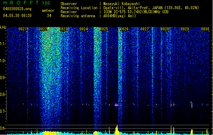
Task: Select the 0825 time marker
Action: click(104, 29)
